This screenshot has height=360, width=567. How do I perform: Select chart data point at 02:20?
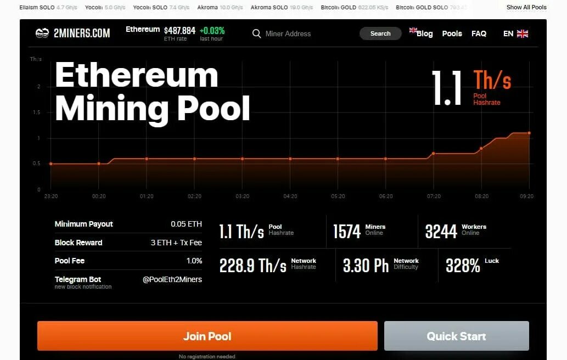click(x=194, y=159)
